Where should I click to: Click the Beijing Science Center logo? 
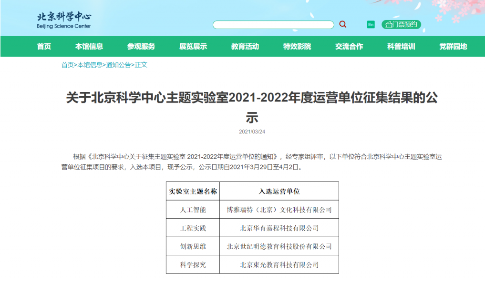[x=64, y=20]
